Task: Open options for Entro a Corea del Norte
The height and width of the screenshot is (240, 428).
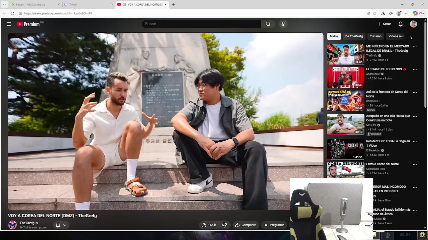Action: click(x=415, y=164)
